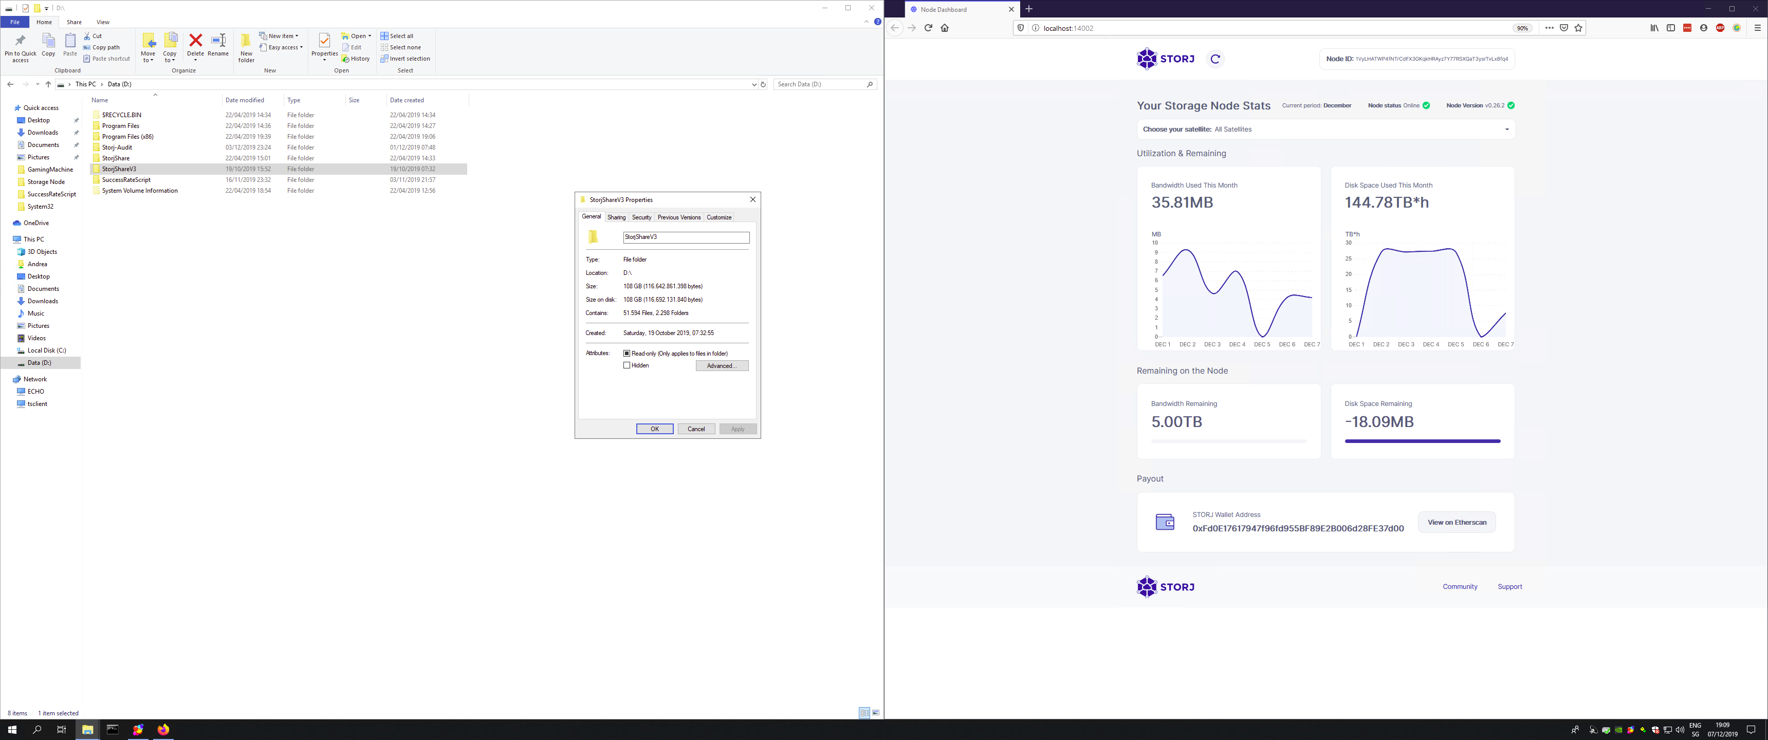Click the Storj dashboard refresh icon

[x=1215, y=59]
